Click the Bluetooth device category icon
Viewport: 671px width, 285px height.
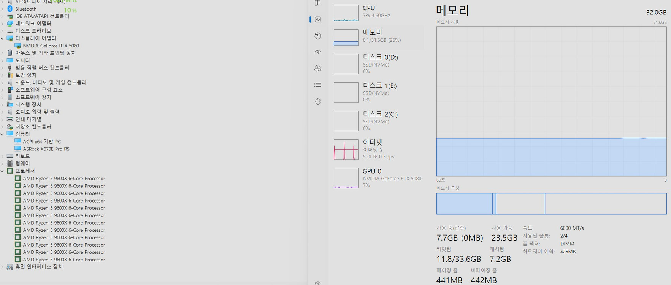(x=10, y=9)
